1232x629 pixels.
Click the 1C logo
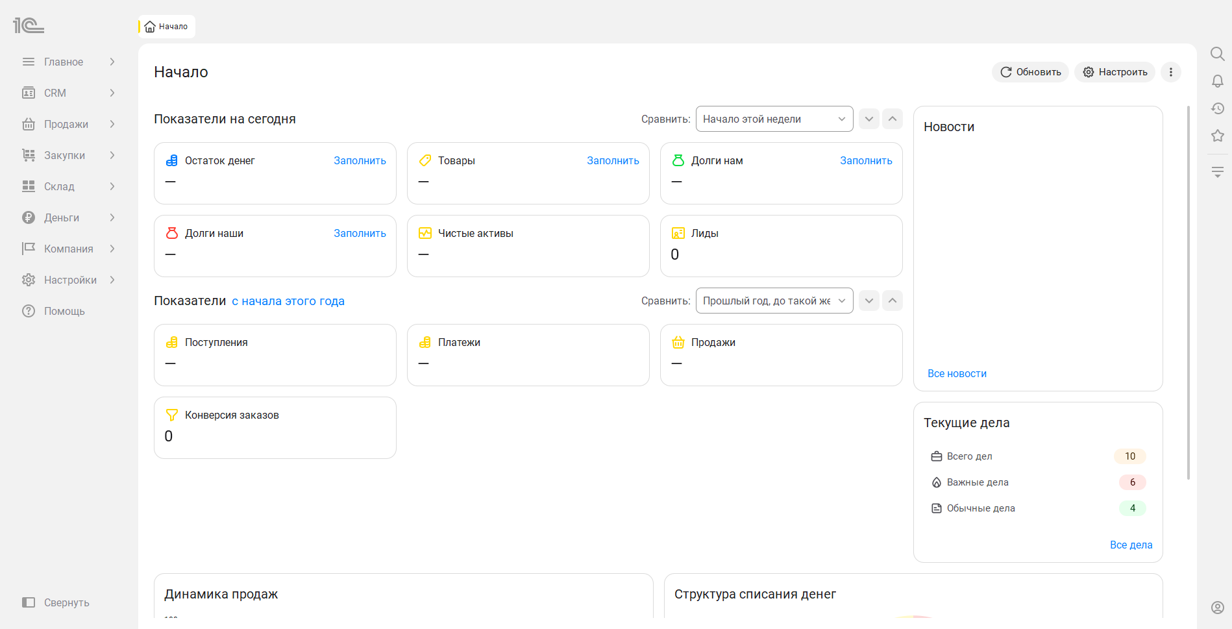click(x=29, y=25)
